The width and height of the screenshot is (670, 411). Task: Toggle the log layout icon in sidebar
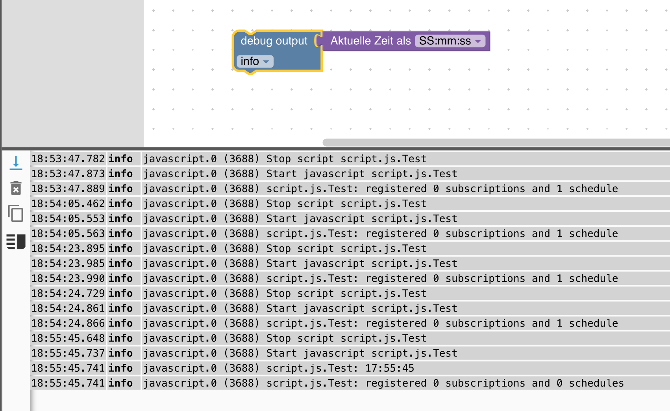16,241
